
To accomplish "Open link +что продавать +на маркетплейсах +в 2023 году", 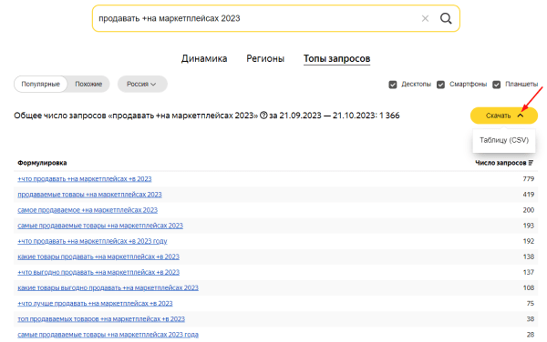I will coord(92,241).
